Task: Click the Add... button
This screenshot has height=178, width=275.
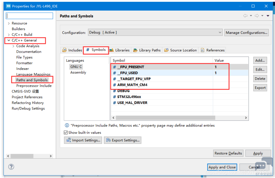Action: (260, 61)
